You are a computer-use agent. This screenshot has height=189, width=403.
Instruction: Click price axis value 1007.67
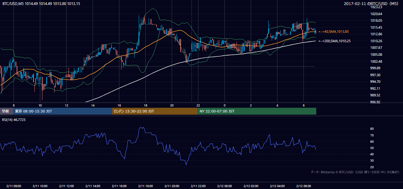coord(377,48)
